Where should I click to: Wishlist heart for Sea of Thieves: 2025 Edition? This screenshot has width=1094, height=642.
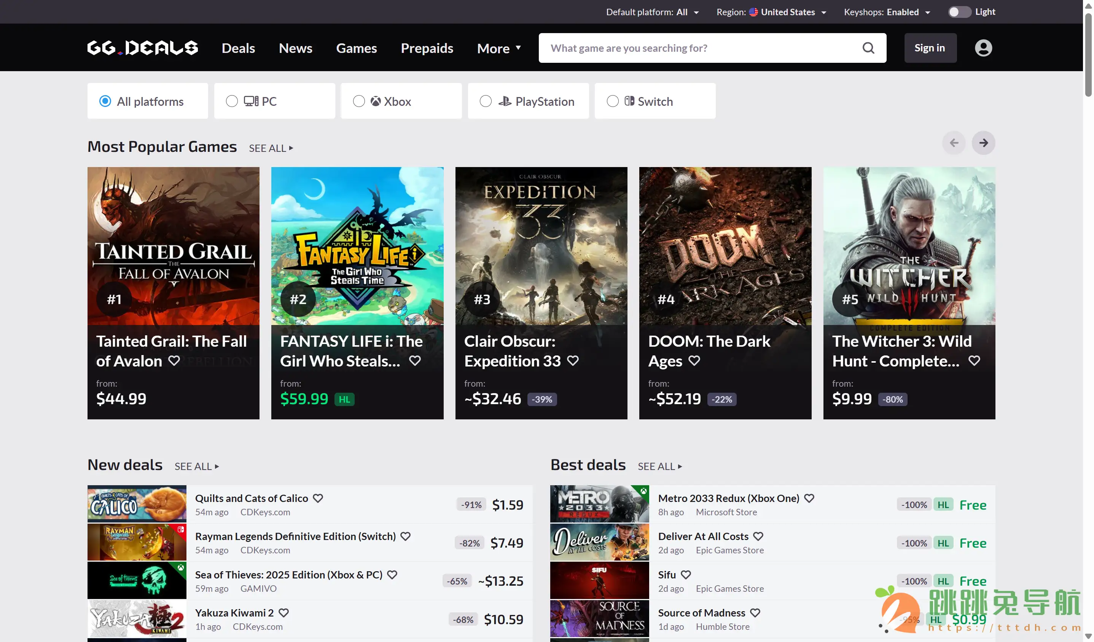[392, 575]
